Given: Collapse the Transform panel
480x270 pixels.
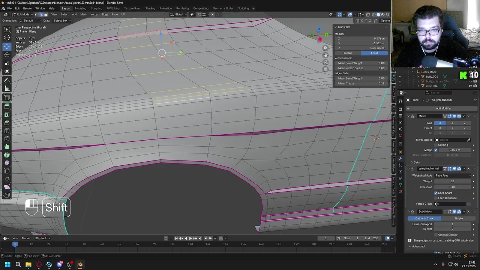Looking at the screenshot, I should [x=335, y=27].
